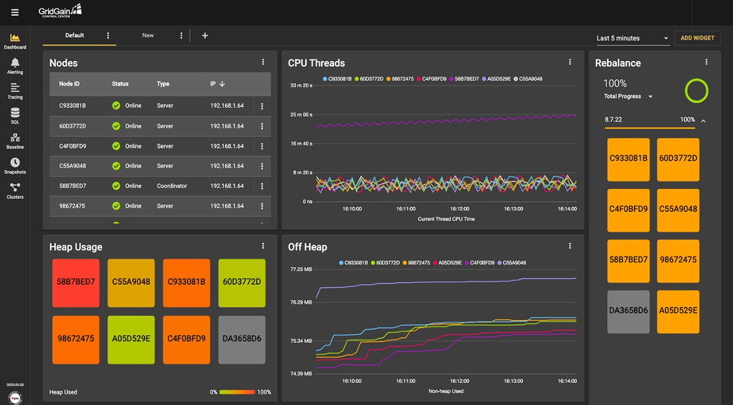Screen dimensions: 733x405
Task: Open CPU Threads widget options menu
Action: tap(570, 62)
